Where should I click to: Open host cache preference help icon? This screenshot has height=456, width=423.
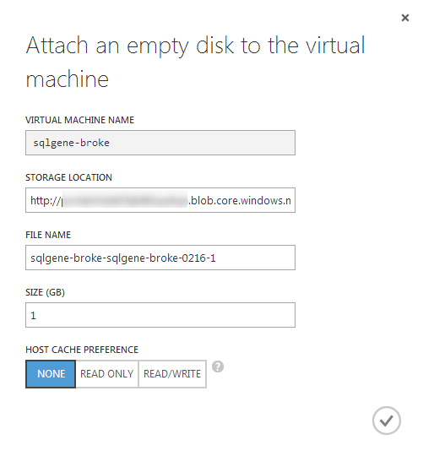point(218,366)
